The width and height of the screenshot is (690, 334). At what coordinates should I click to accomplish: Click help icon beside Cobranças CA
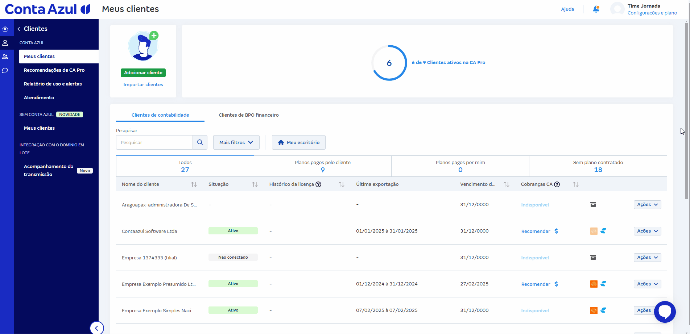(557, 184)
